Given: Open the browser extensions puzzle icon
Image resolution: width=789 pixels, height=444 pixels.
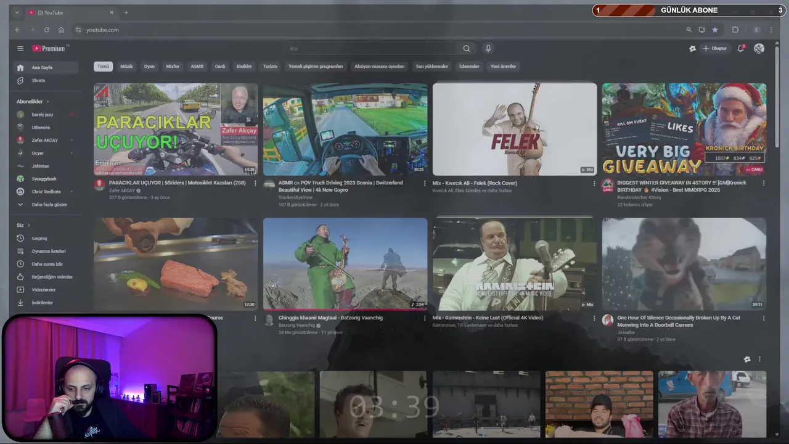Looking at the screenshot, I should pyautogui.click(x=735, y=30).
